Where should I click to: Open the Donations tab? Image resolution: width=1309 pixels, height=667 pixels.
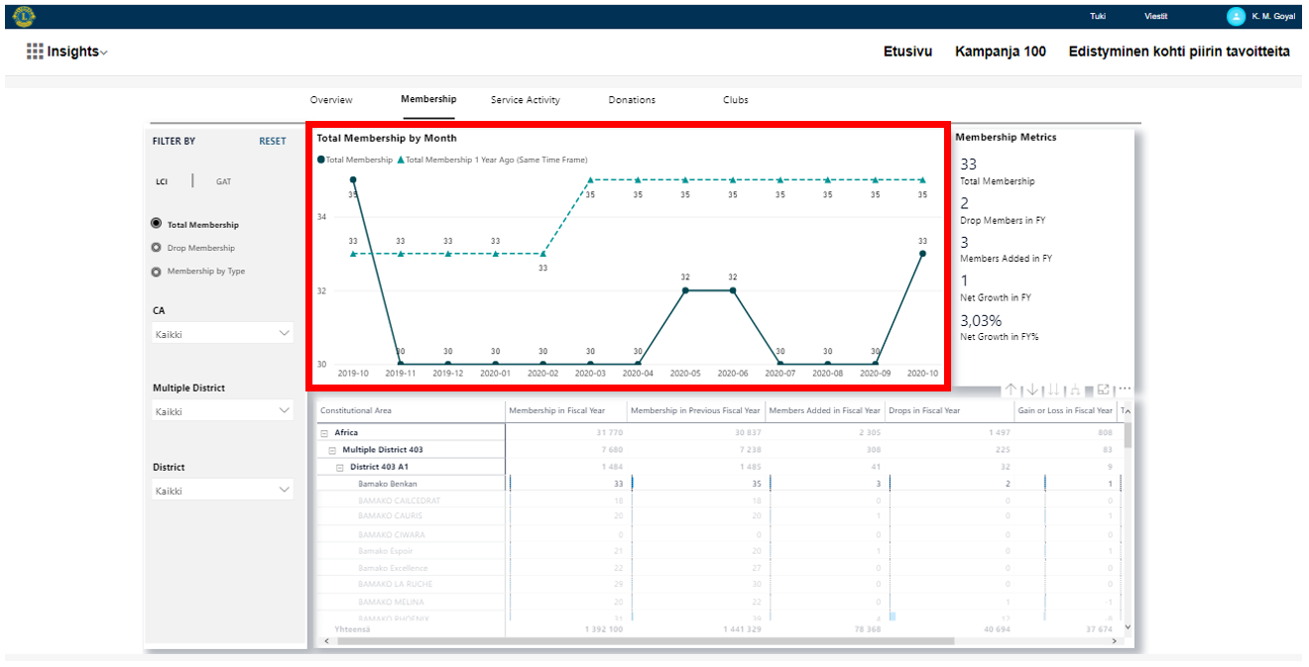tap(632, 100)
